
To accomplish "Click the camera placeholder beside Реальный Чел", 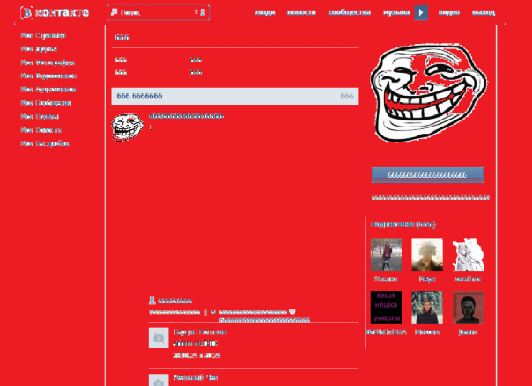I will (x=159, y=380).
